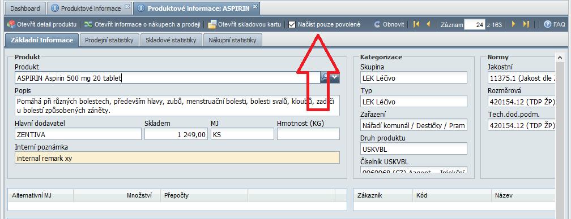This screenshot has height=219, width=571.
Task: Click the Kód column header
Action: click(452, 195)
